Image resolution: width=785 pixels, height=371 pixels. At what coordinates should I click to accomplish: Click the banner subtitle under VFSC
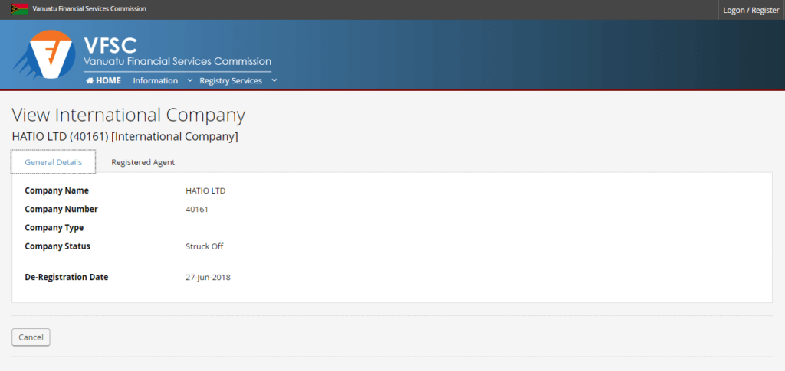coord(177,62)
